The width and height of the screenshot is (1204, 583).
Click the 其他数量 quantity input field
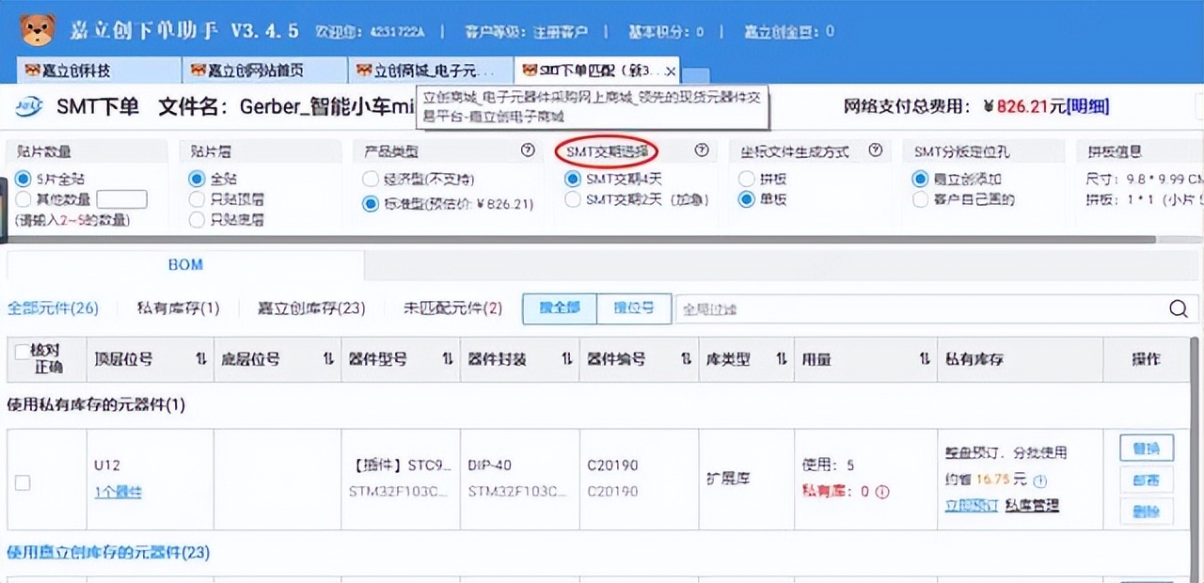click(x=122, y=199)
